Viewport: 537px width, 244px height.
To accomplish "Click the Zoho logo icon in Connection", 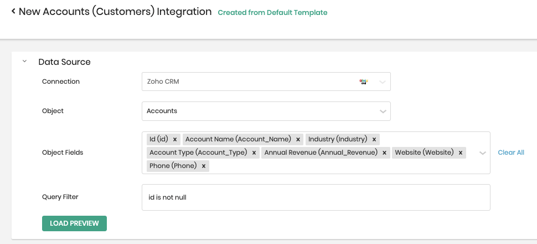I will tap(364, 82).
